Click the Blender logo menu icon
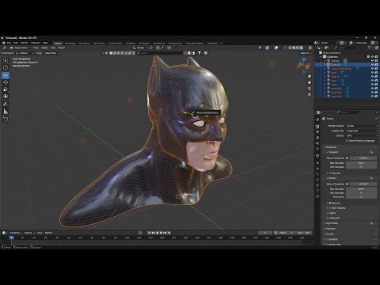This screenshot has width=380, height=285. (4, 43)
